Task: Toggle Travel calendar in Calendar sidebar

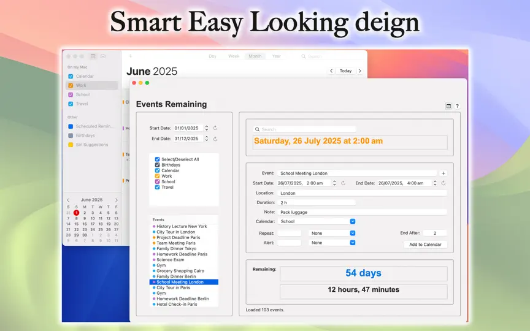Action: click(x=71, y=104)
